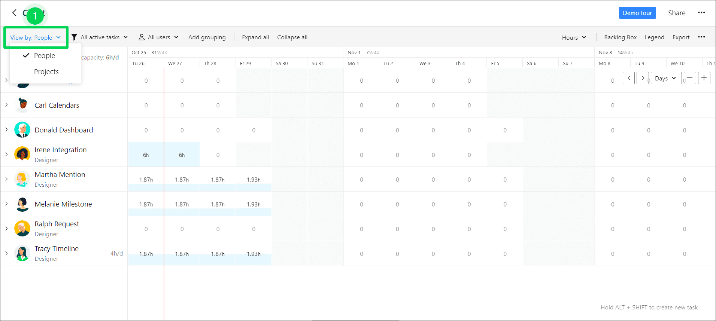Go to previous timeline period arrow
The height and width of the screenshot is (321, 716).
coord(629,78)
